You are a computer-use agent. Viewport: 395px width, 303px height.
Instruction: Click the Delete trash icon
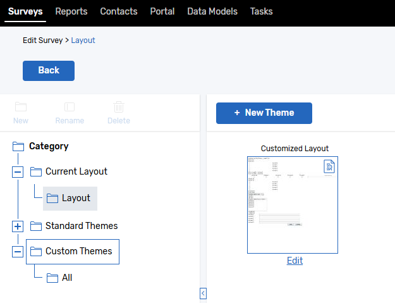click(x=118, y=107)
